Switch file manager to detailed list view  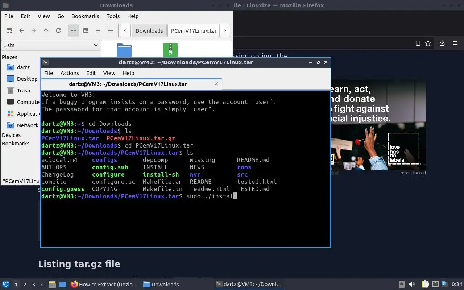click(x=111, y=30)
